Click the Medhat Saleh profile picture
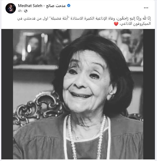 (x=11, y=8)
